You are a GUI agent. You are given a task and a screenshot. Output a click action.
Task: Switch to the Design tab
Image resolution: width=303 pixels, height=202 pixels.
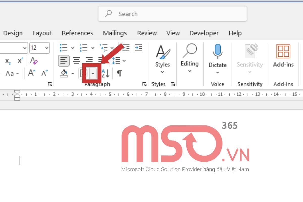click(x=13, y=33)
